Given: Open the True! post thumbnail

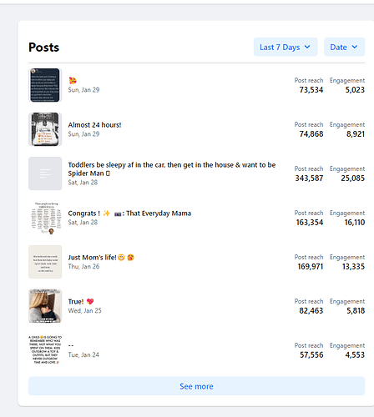Looking at the screenshot, I should point(45,306).
